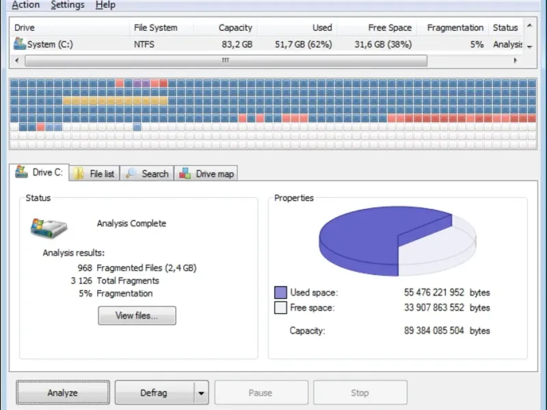Switch to the File list tab
This screenshot has height=410, width=547.
coord(94,174)
